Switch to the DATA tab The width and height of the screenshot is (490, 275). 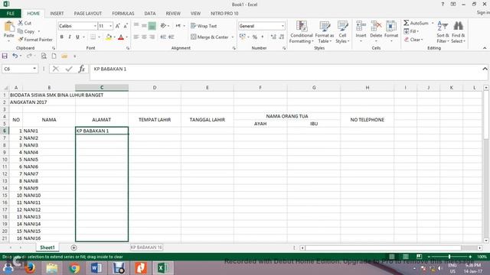150,14
